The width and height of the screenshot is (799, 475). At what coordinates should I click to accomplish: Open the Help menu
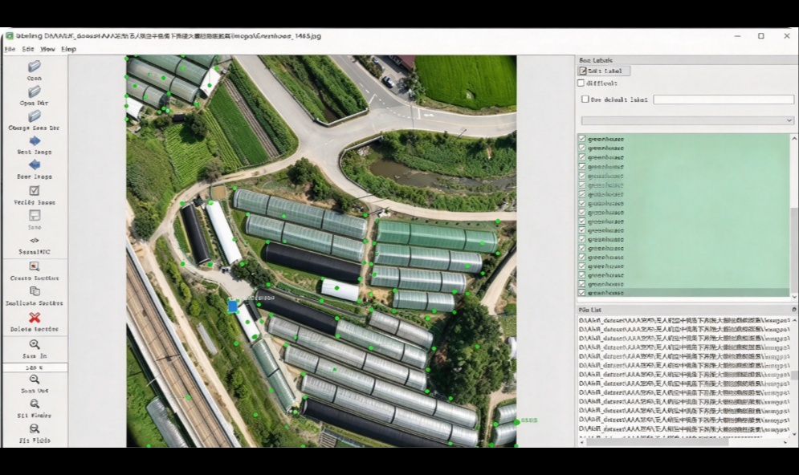69,49
